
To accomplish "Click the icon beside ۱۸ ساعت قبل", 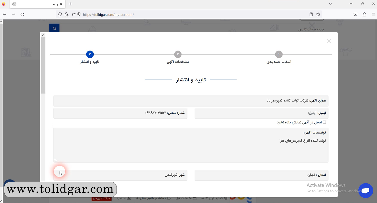I will [195, 198].
